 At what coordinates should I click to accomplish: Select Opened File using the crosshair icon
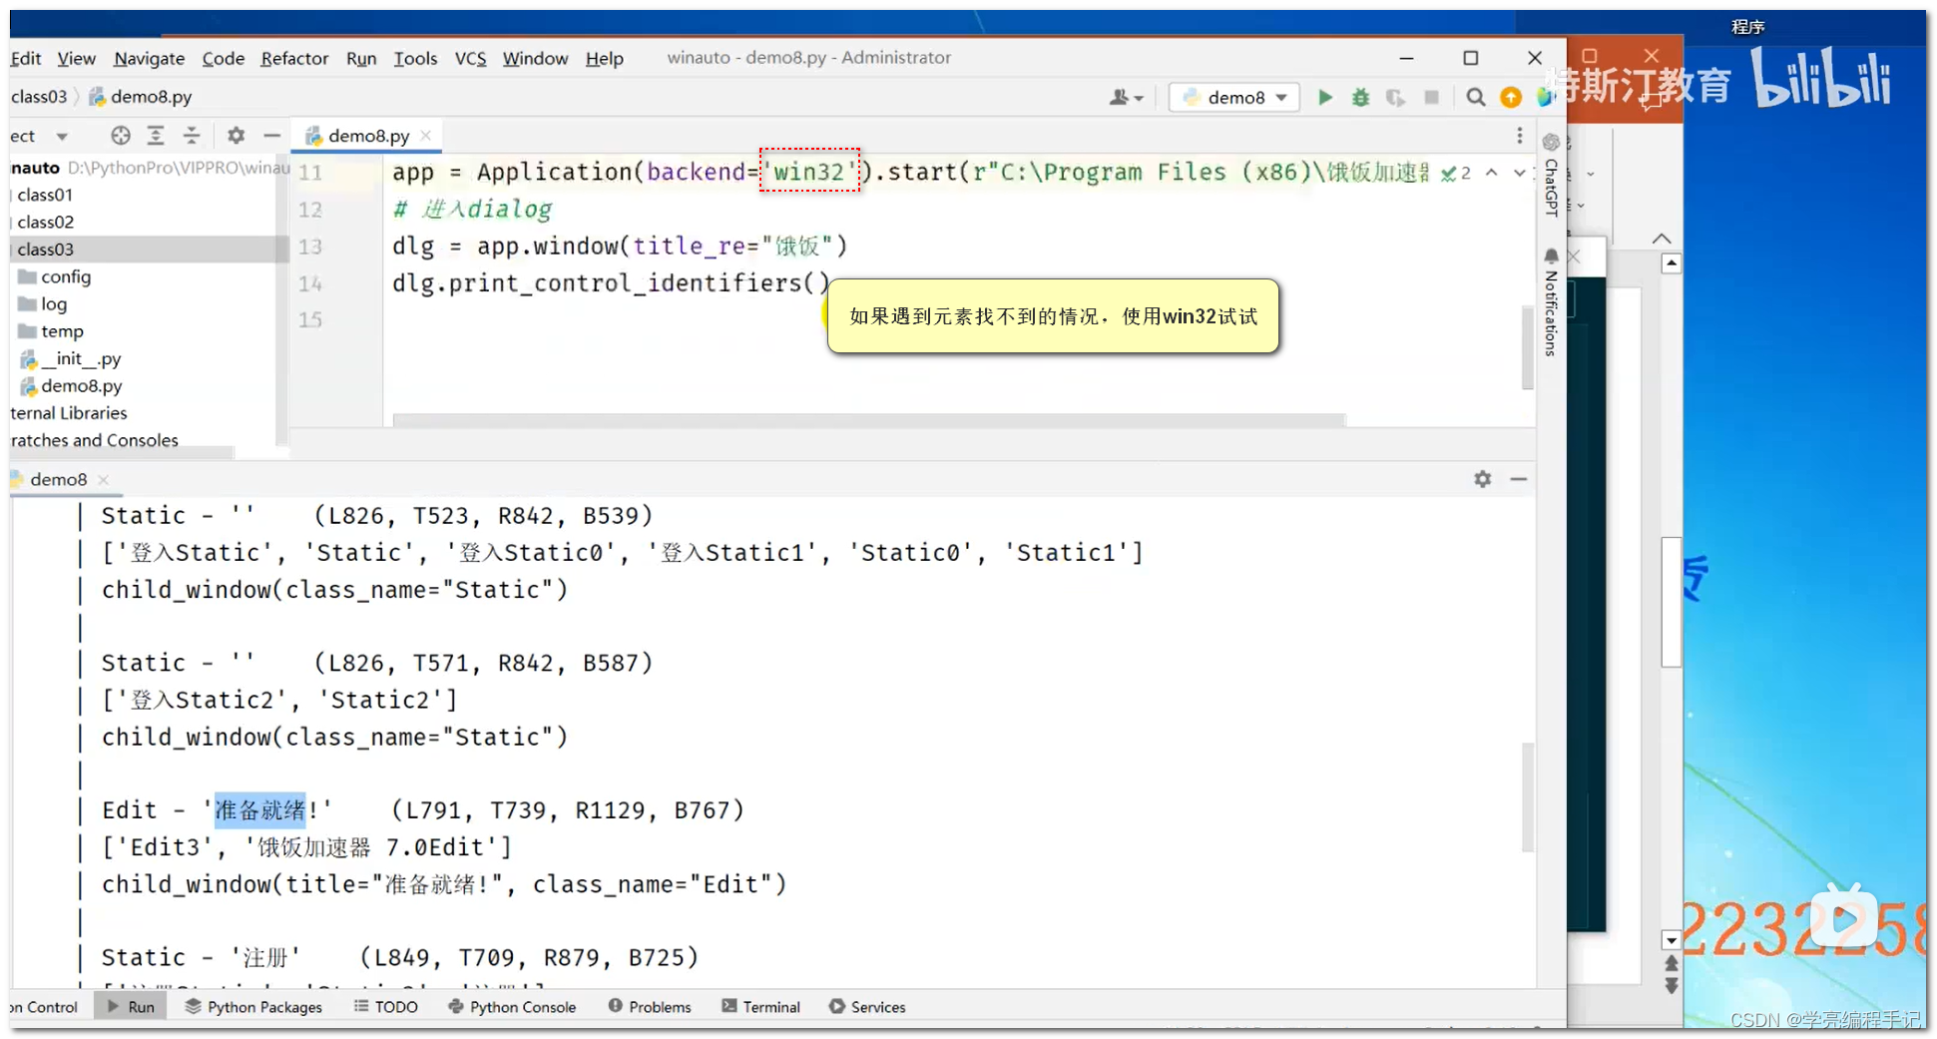120,135
